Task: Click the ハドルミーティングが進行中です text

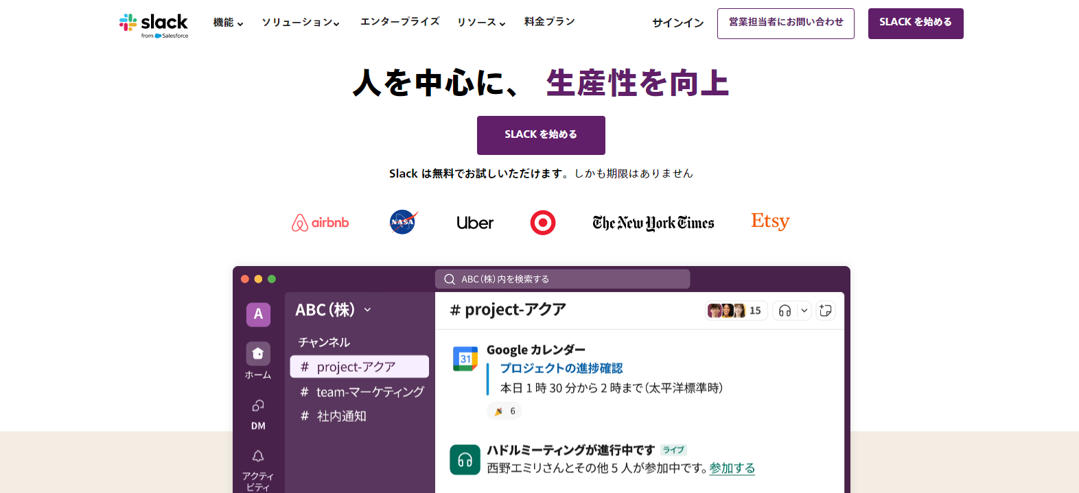Action: click(571, 450)
